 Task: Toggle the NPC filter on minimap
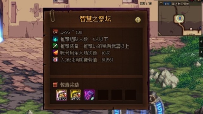167,4
